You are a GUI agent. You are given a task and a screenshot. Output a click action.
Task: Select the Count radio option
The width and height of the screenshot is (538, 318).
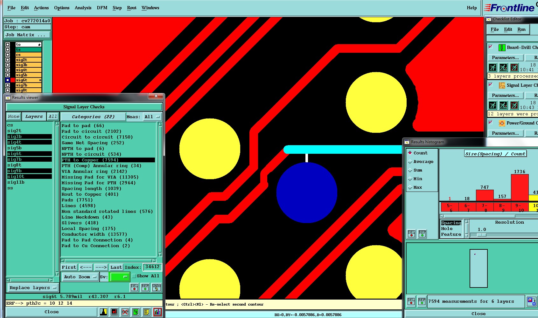tap(410, 153)
